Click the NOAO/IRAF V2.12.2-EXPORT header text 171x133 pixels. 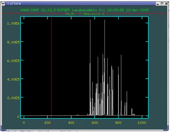pyautogui.click(x=45, y=10)
